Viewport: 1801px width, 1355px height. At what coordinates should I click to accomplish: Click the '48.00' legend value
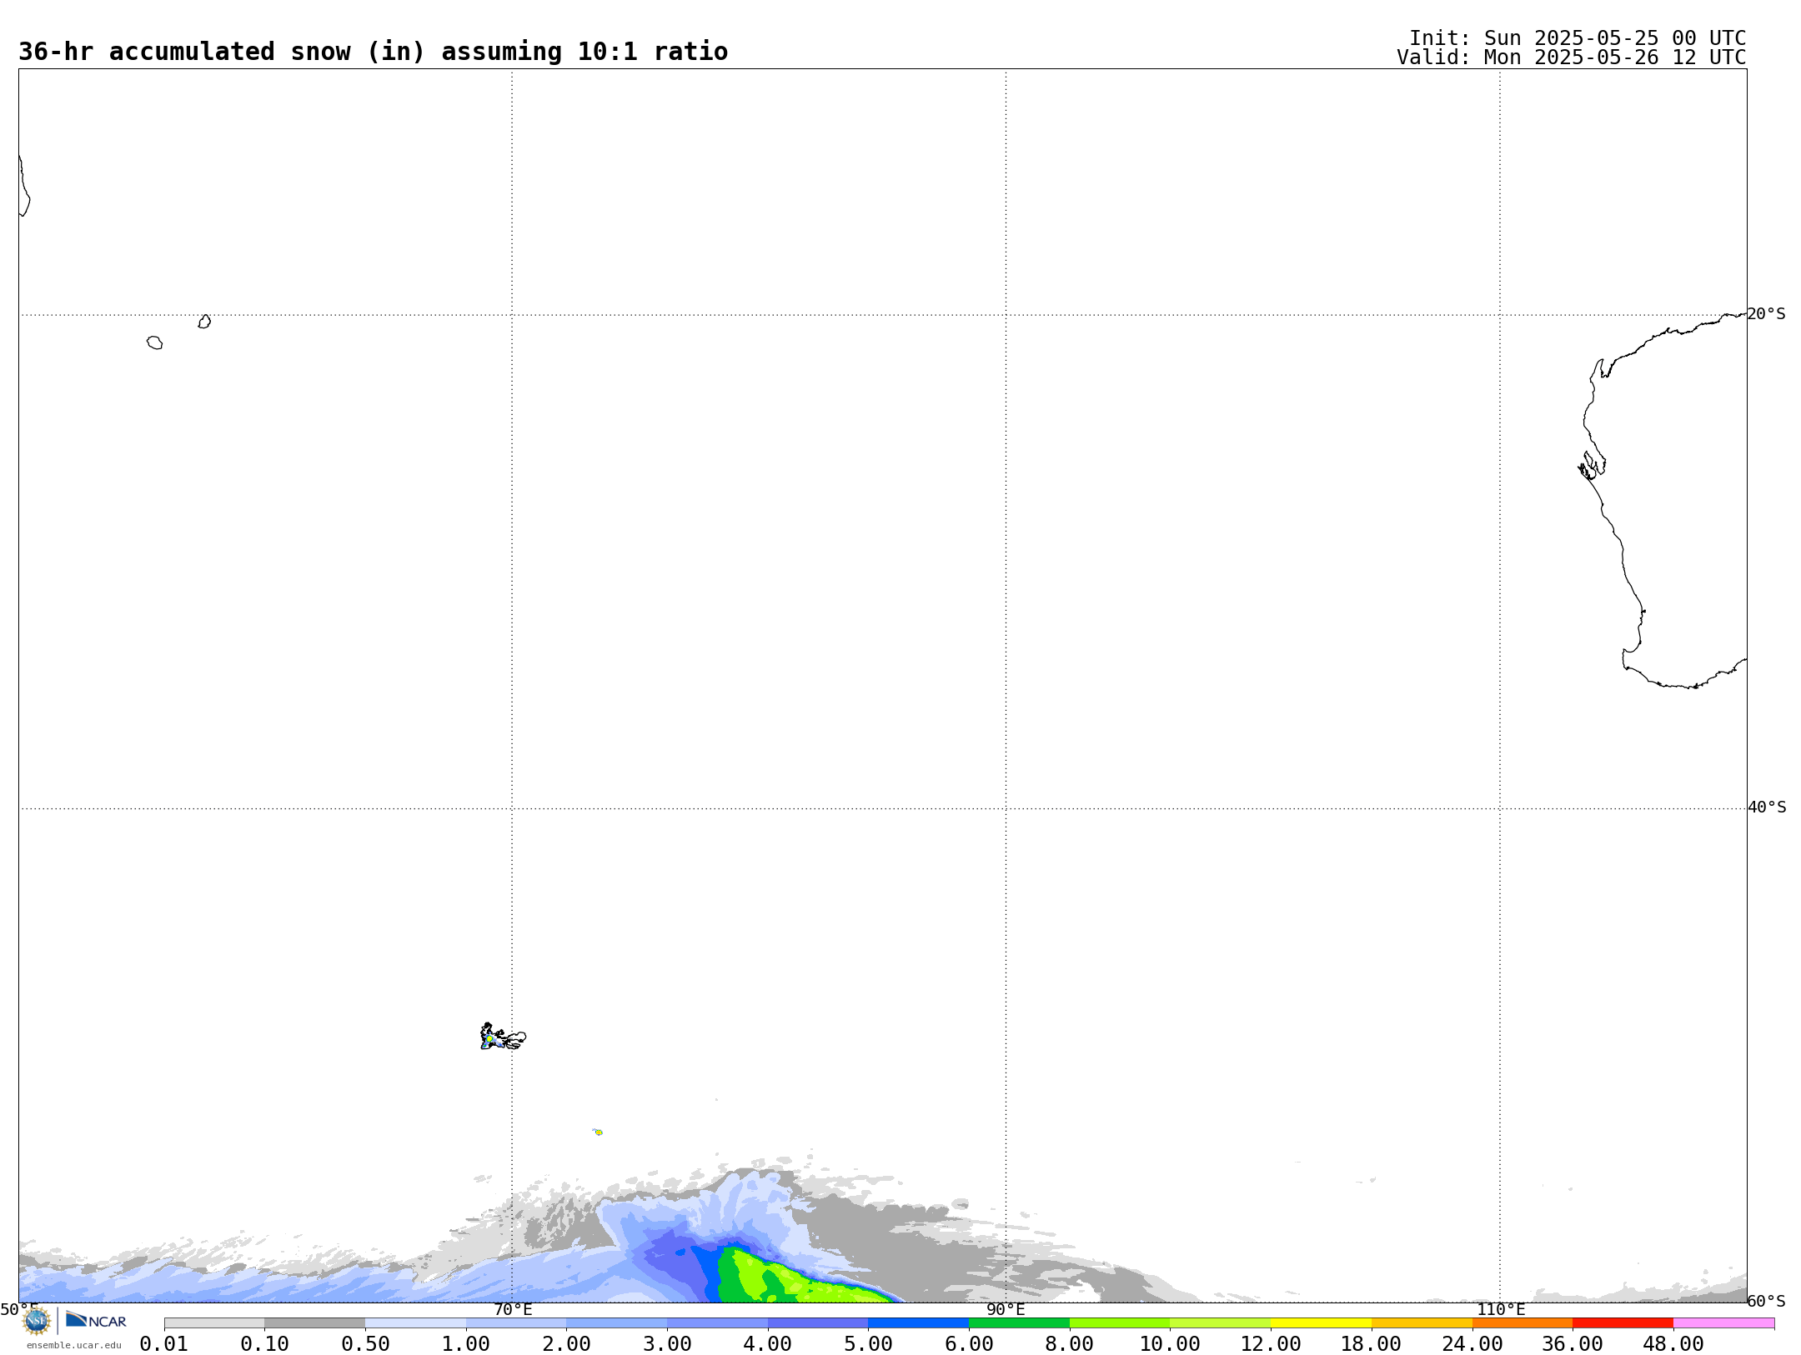click(1673, 1344)
